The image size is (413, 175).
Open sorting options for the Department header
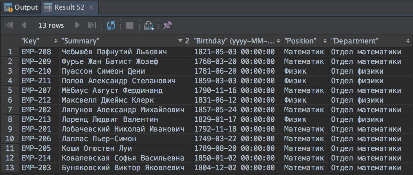pos(408,41)
